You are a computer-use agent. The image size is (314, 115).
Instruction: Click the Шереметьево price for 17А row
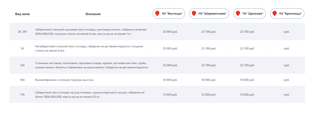[x=209, y=95]
